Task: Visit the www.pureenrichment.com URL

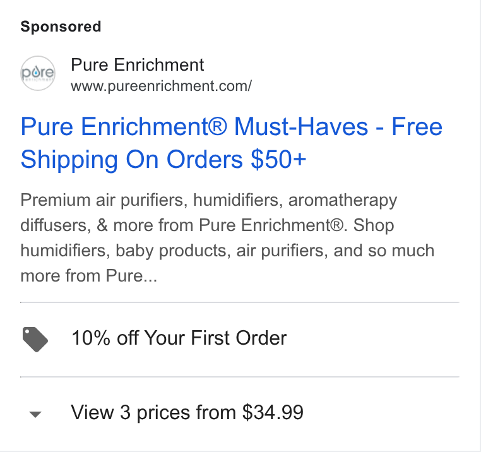Action: point(162,86)
